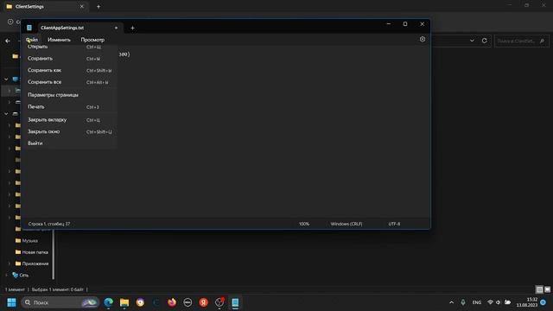Select Сохранить как menu entry

coord(70,70)
